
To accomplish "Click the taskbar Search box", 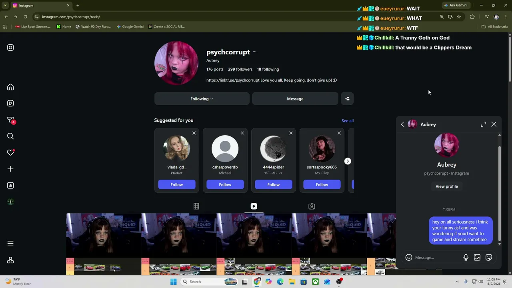I will point(209,282).
